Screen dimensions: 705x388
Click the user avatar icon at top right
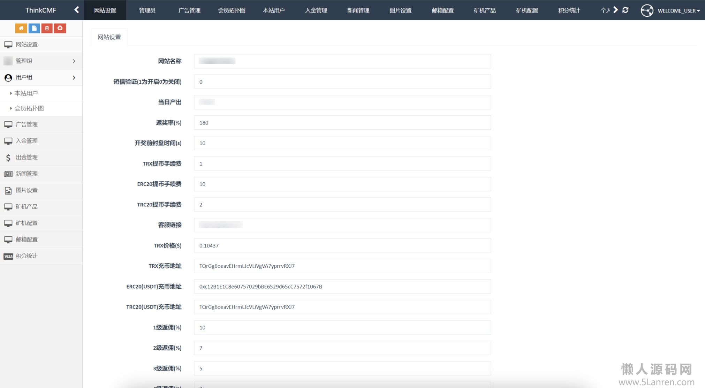pos(647,10)
